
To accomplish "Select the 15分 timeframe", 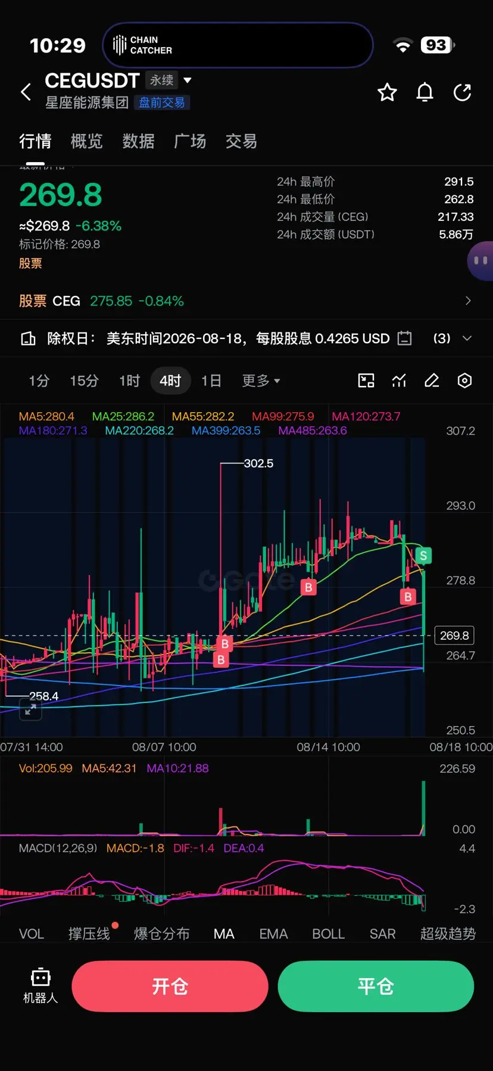I will coord(84,381).
